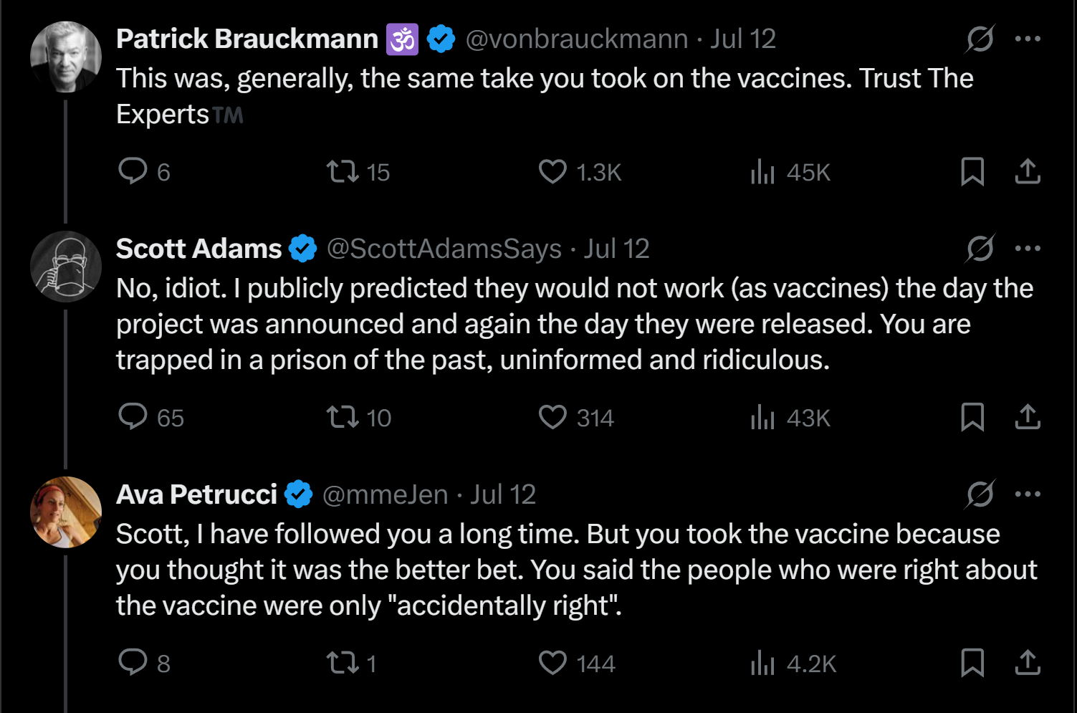Open more options on Scott Adams' tweet

point(1028,249)
